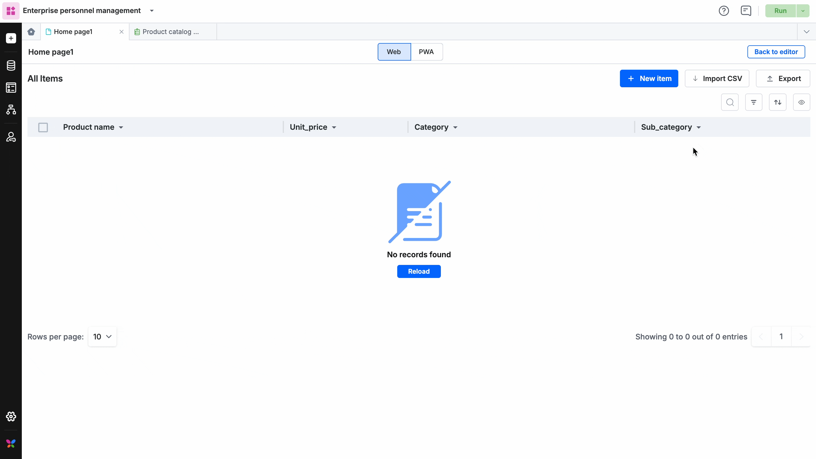Open the settings gear icon
816x459 pixels.
point(11,416)
